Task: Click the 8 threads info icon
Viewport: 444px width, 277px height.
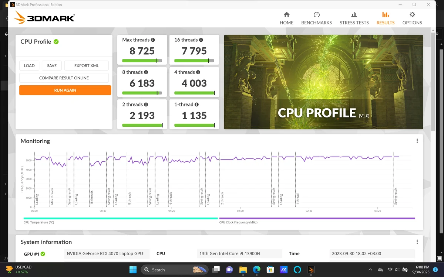Action: (x=146, y=72)
